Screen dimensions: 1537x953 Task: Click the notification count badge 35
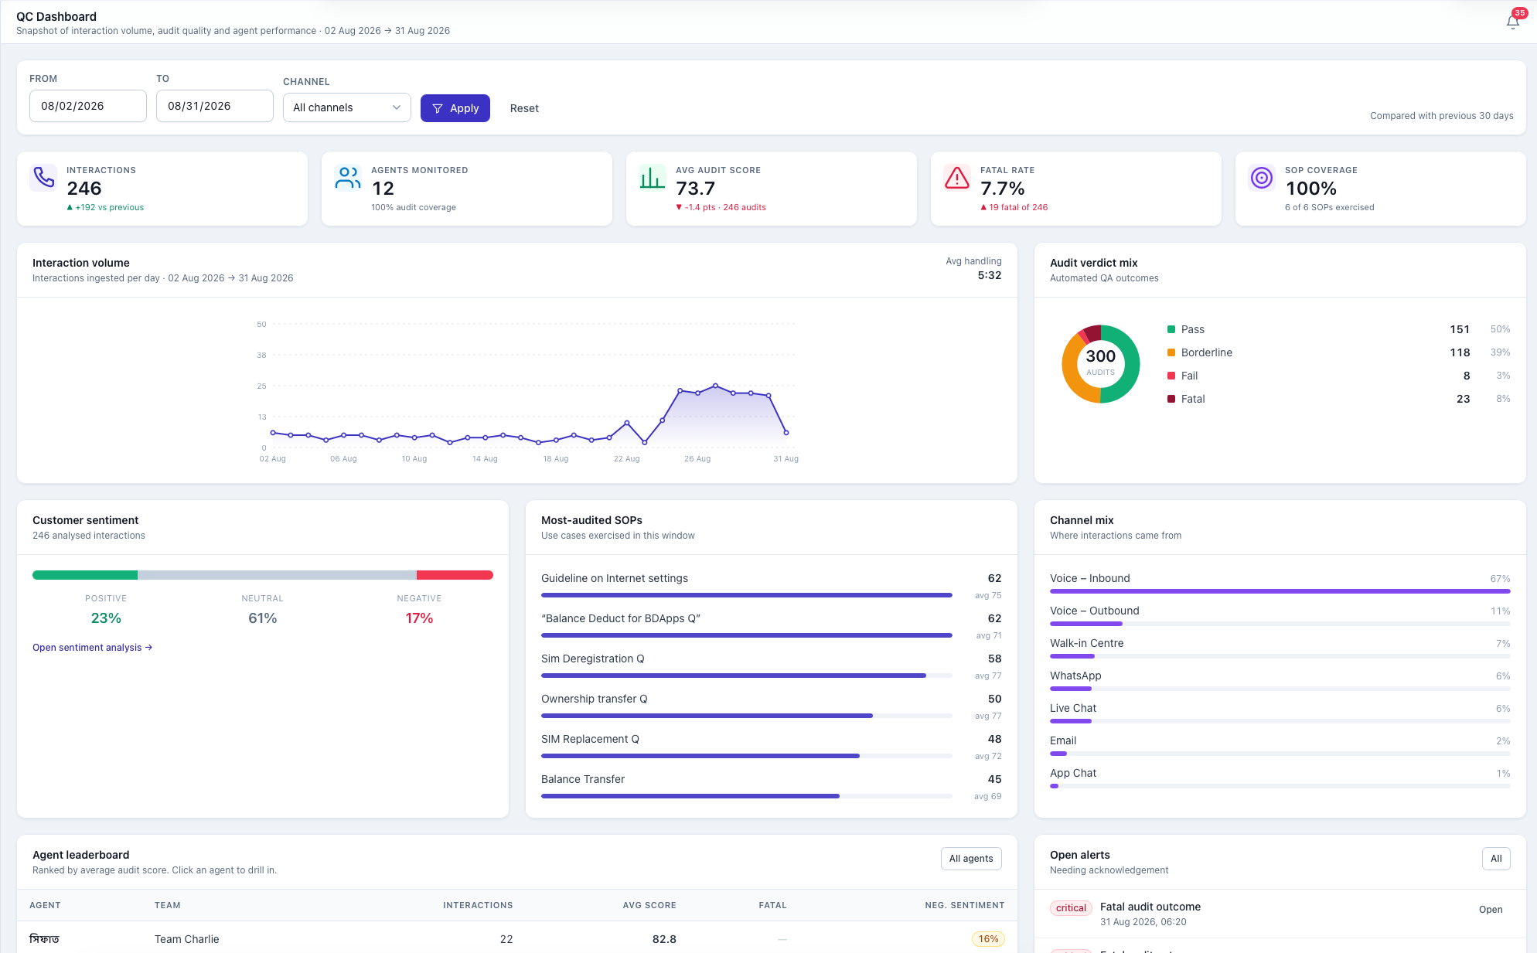click(x=1520, y=12)
